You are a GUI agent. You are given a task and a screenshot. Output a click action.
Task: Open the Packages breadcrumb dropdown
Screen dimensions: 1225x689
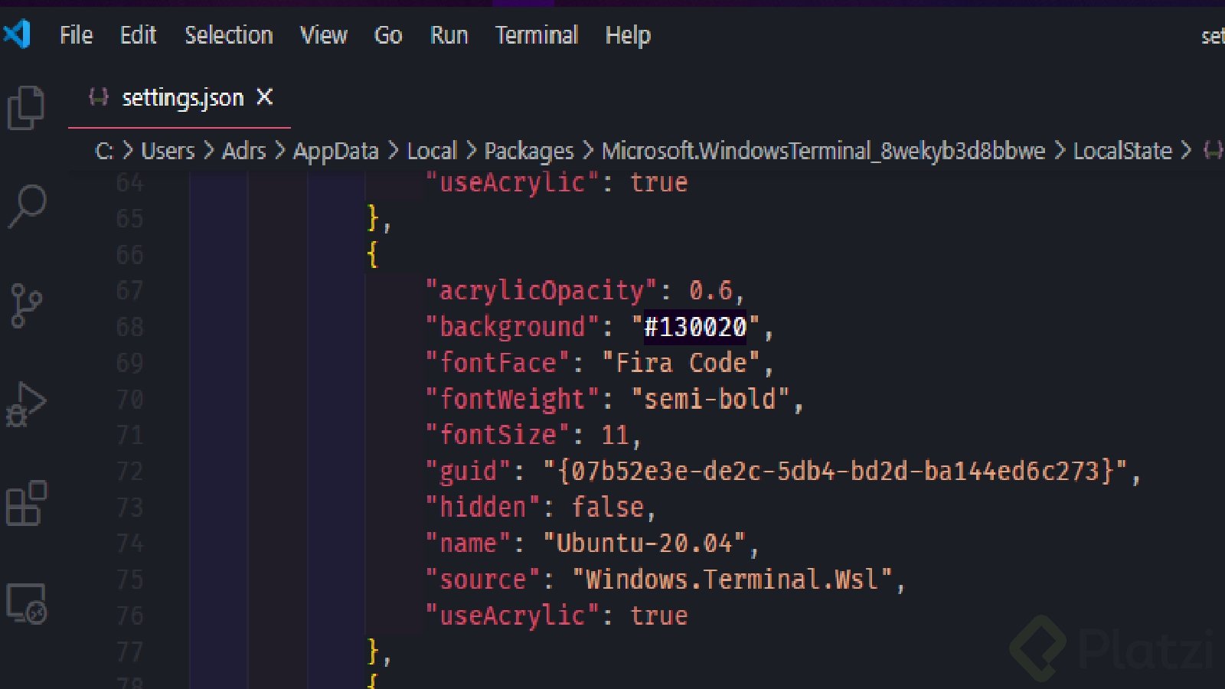528,151
